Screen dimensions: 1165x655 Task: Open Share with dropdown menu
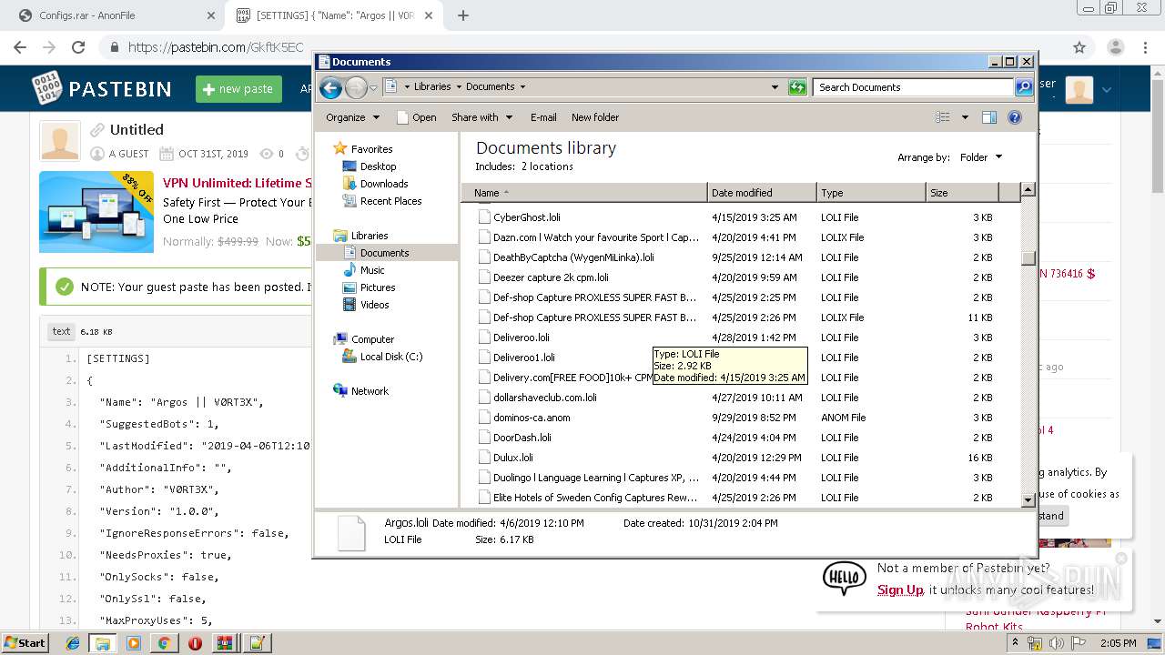482,117
